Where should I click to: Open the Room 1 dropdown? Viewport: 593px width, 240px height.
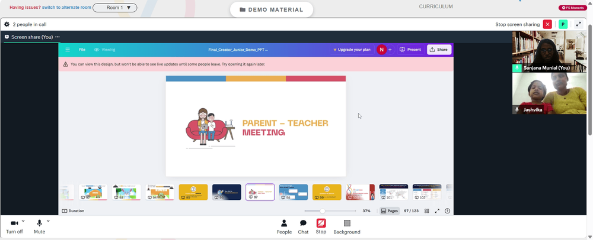point(115,8)
